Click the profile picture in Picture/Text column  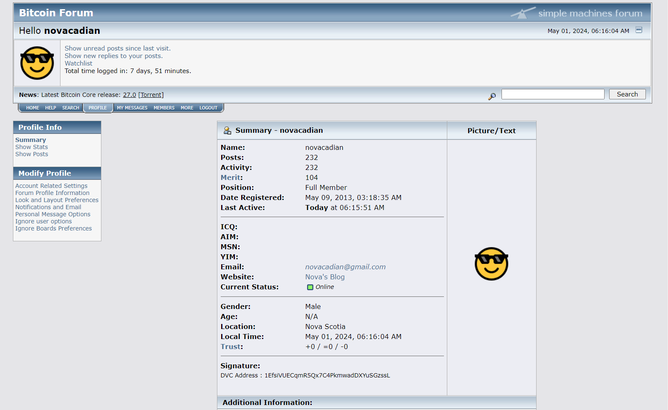click(492, 264)
